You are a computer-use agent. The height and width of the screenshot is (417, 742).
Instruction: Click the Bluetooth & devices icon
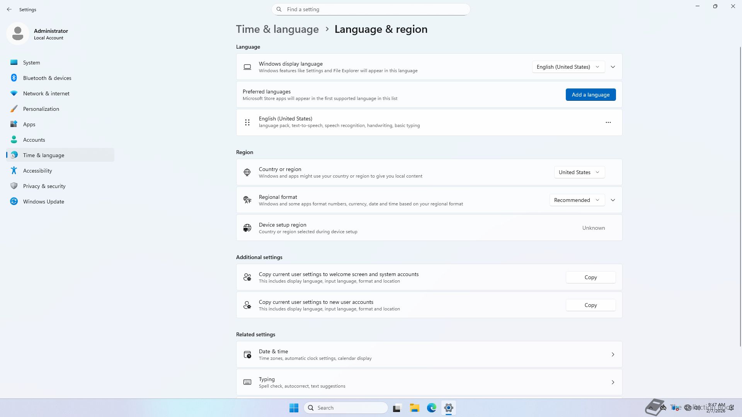point(14,78)
